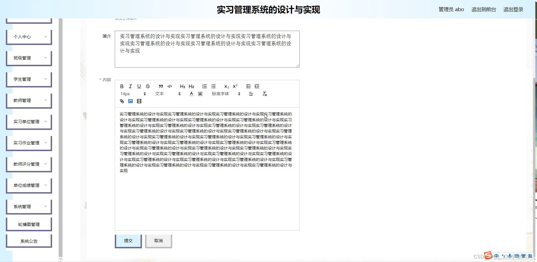Image resolution: width=537 pixels, height=262 pixels.
Task: Toggle underline formatting in editor
Action: click(x=139, y=86)
